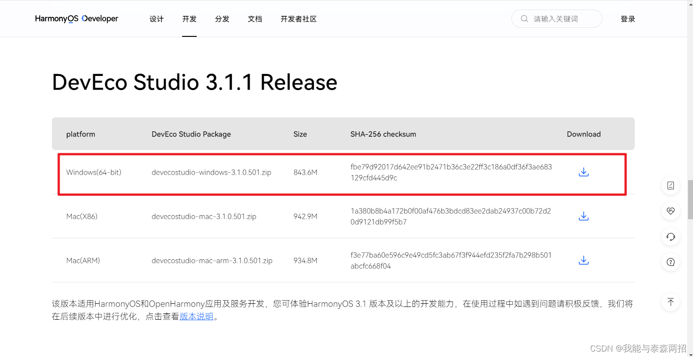Click the checksum starting with f3e77ba60e59
Viewport: 693px width, 357px height.
[451, 261]
